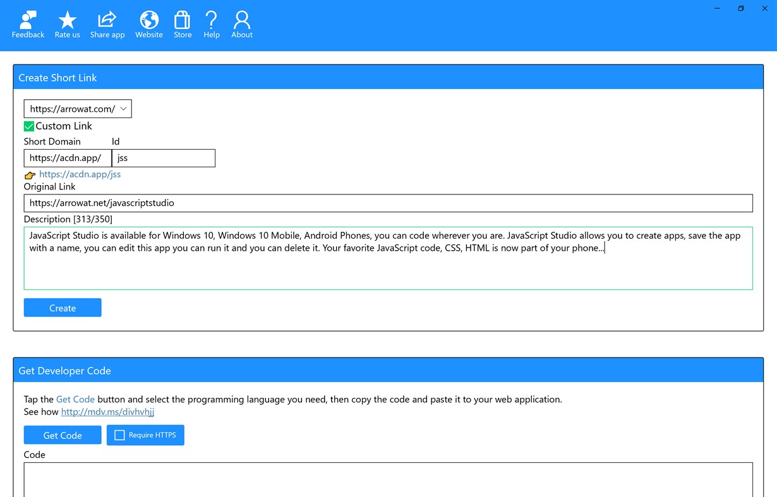Restore down the app window
This screenshot has width=777, height=497.
pyautogui.click(x=741, y=8)
